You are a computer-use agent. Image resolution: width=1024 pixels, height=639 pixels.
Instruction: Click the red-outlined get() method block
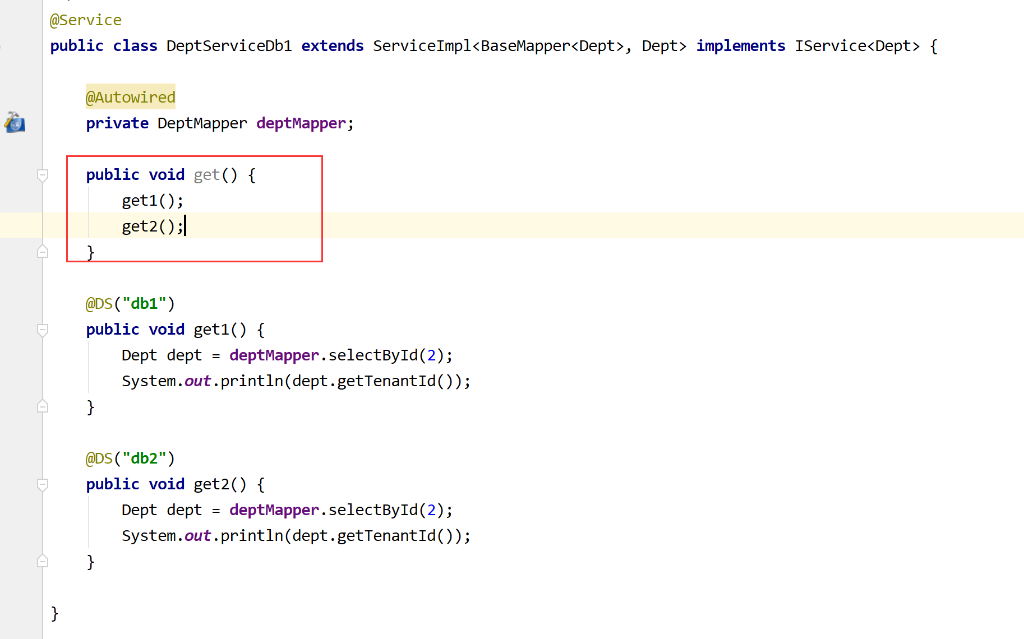tap(194, 209)
